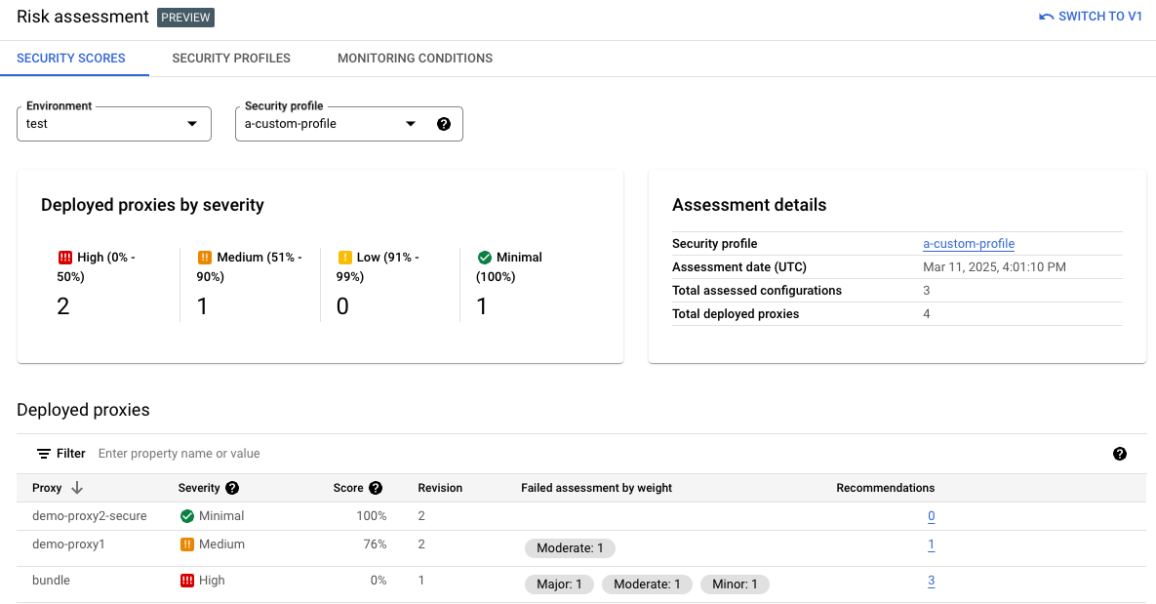Select the Minimal severity checkmark icon for demo-proxy2-secure
This screenshot has height=604, width=1156.
click(187, 515)
